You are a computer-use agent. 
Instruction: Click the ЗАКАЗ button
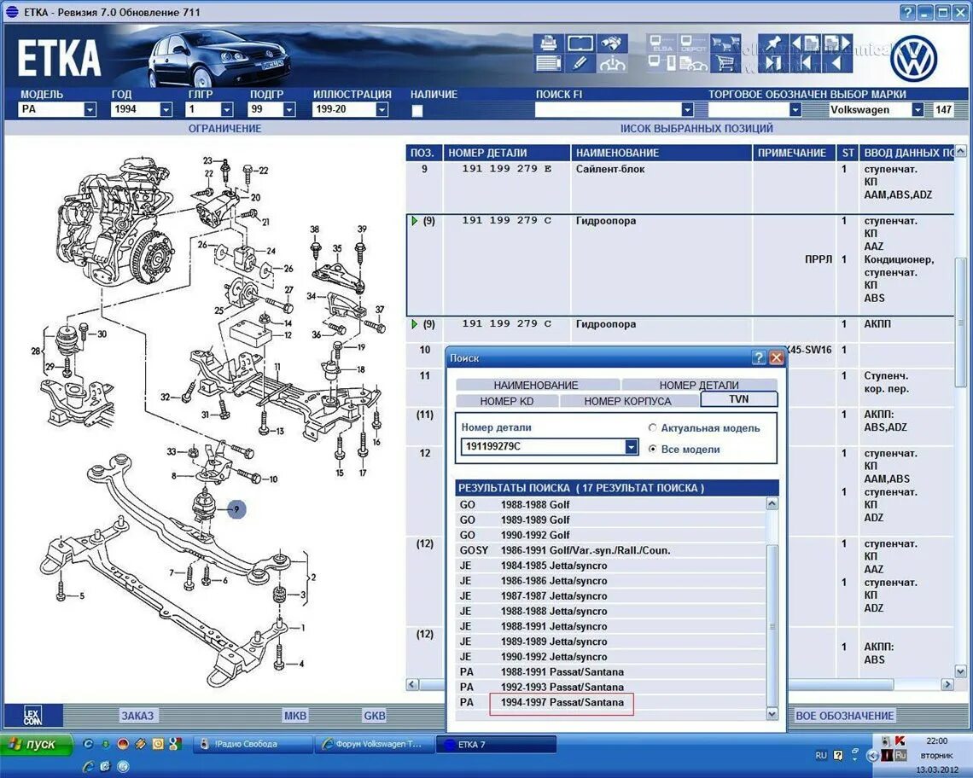coord(137,716)
